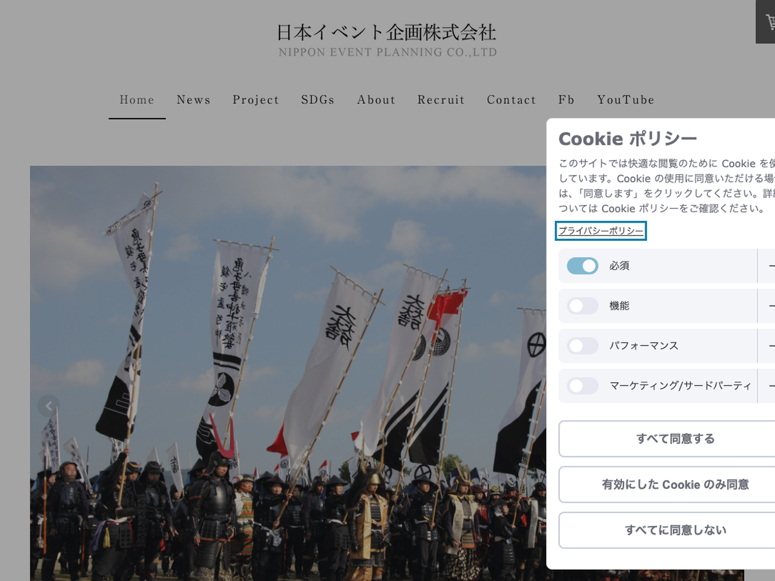Go to the News menu item
This screenshot has width=775, height=581.
tap(194, 100)
